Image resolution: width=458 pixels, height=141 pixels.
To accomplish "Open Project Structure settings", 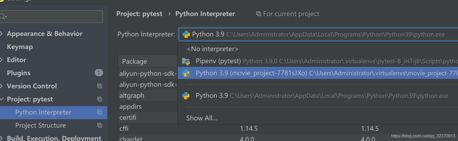I will tap(41, 125).
